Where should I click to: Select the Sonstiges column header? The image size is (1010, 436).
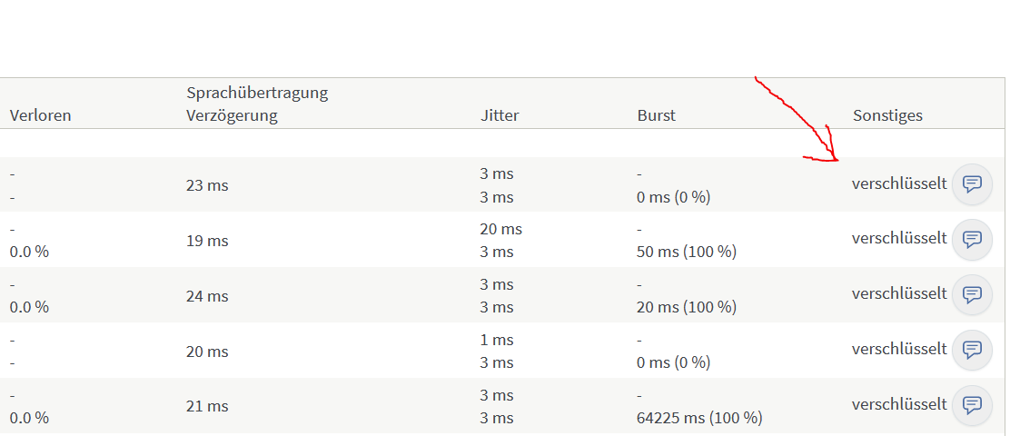click(887, 115)
